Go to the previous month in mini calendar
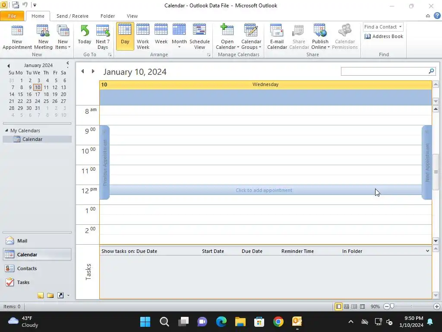This screenshot has width=442, height=332. point(9,66)
